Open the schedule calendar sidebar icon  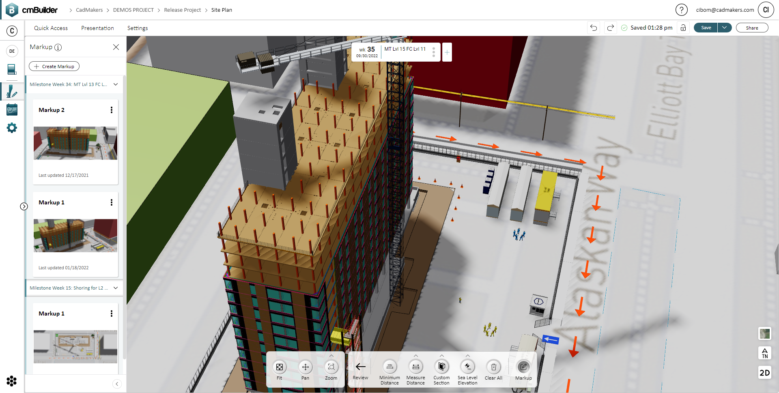pyautogui.click(x=12, y=110)
